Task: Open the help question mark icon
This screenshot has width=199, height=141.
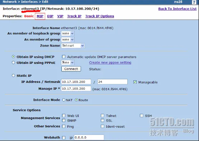Action: point(194,2)
